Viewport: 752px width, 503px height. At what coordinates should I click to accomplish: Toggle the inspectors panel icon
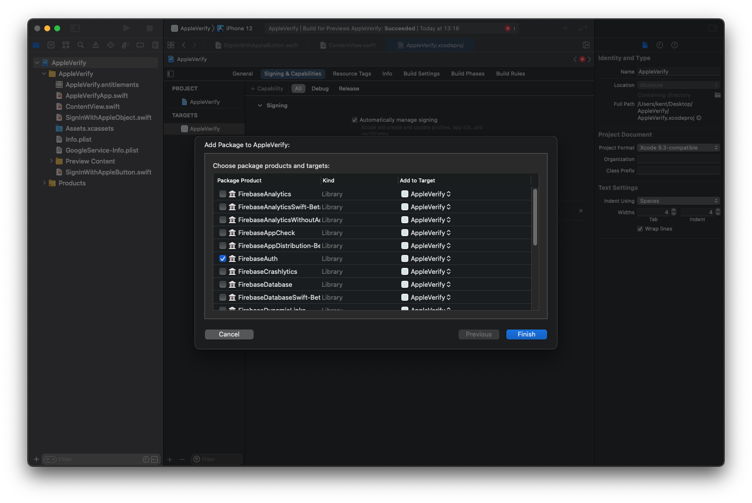pyautogui.click(x=713, y=28)
